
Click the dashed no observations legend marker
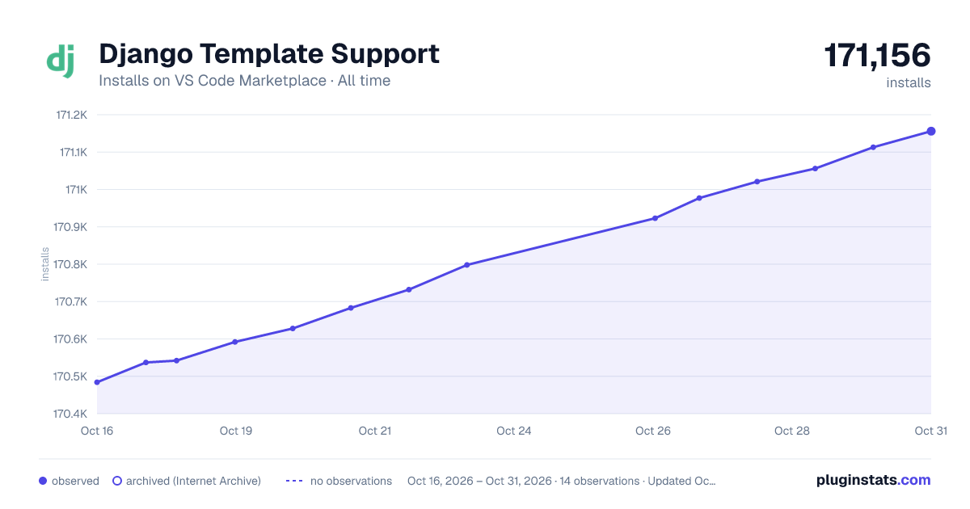pyautogui.click(x=294, y=481)
